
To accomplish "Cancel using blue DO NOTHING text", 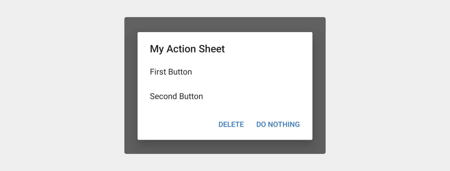I will tap(278, 125).
